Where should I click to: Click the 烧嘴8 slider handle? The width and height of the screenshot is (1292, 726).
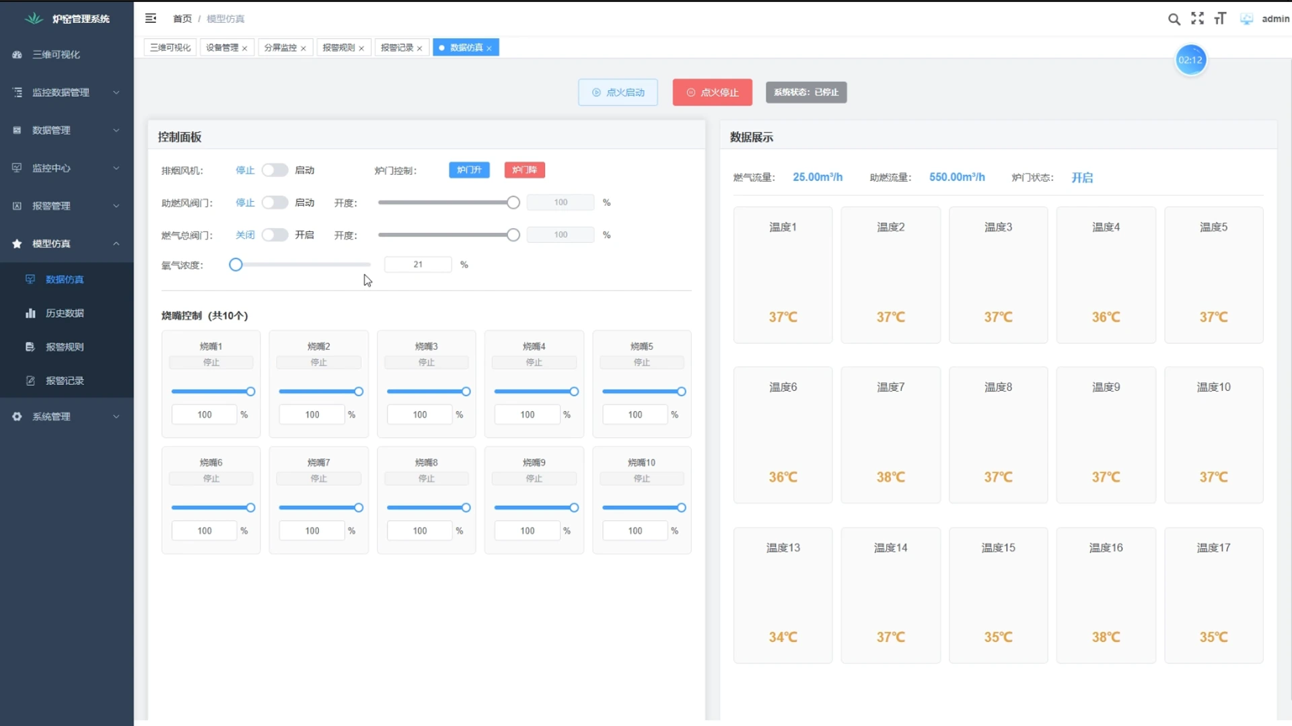(466, 508)
